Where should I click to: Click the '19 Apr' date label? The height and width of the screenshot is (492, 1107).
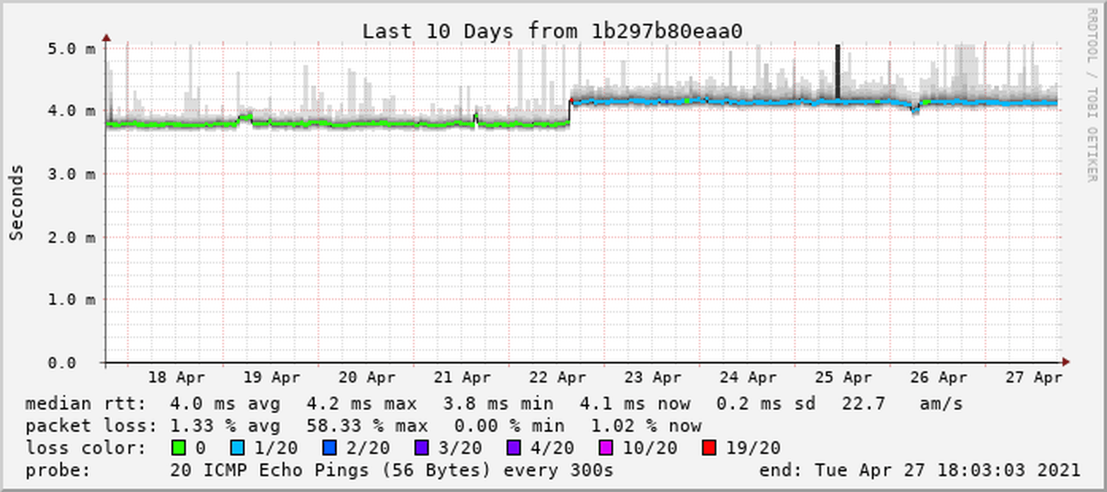(x=271, y=378)
